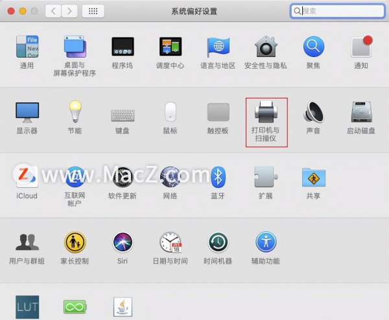Open the LUT preference pane
389x320 pixels.
pyautogui.click(x=27, y=307)
